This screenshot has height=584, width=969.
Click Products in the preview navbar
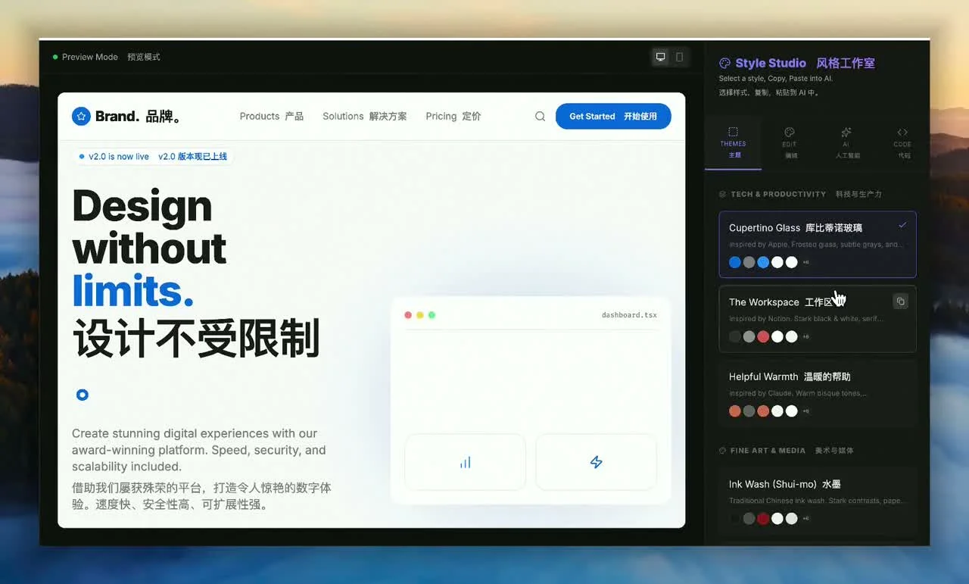point(272,116)
